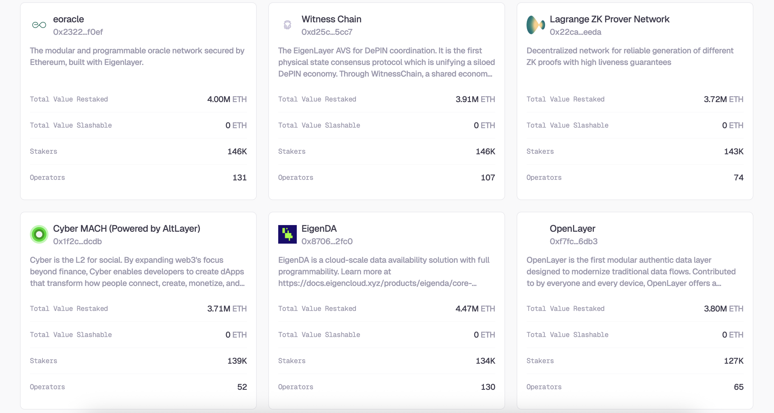Click Lagrange's Operators label
The image size is (774, 413).
tap(544, 178)
